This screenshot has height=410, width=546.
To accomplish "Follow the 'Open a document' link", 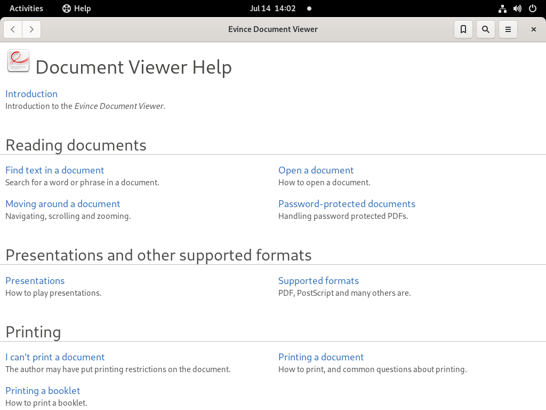I will [x=316, y=170].
